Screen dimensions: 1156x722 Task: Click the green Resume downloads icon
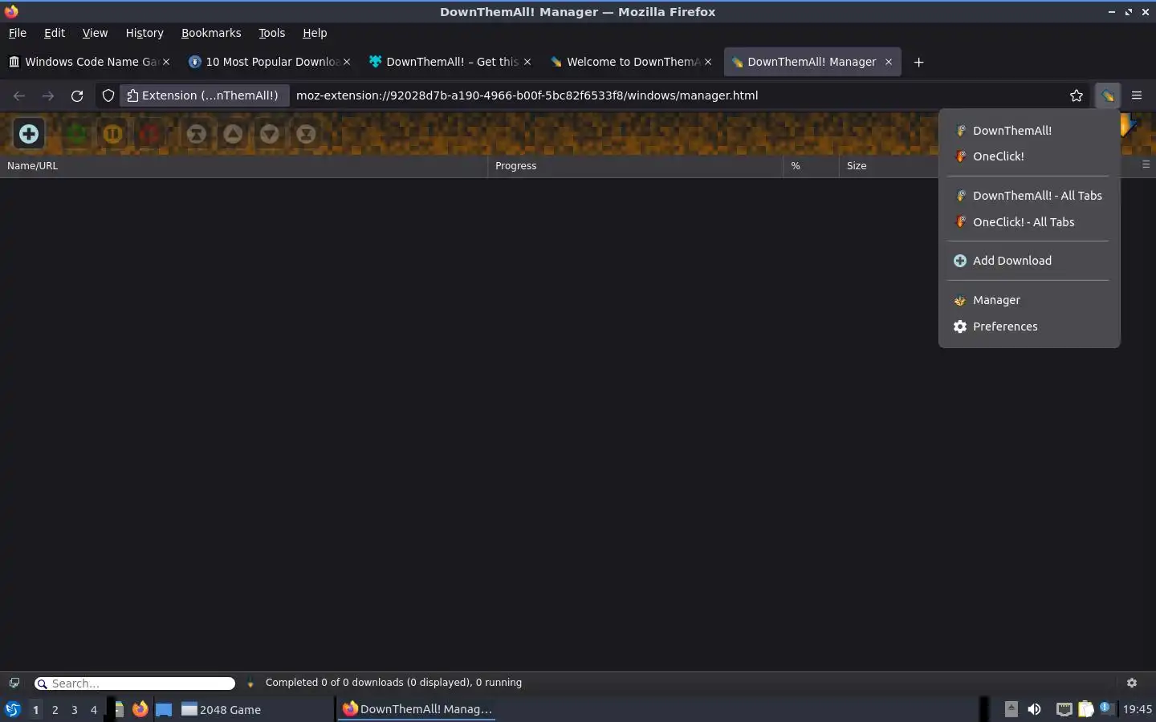tap(77, 134)
